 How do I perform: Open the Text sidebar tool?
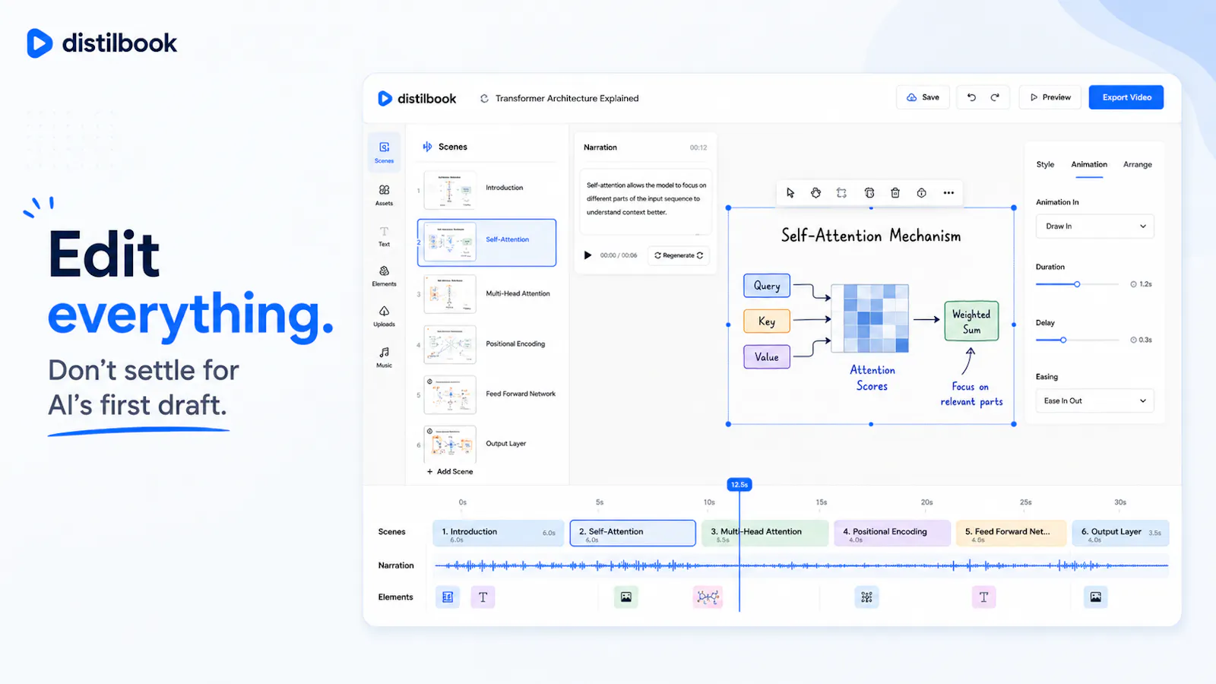[x=385, y=236]
